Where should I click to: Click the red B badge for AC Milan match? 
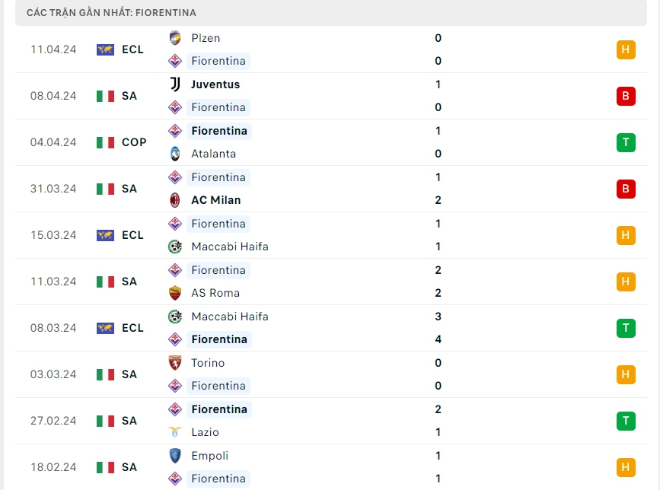click(x=626, y=189)
